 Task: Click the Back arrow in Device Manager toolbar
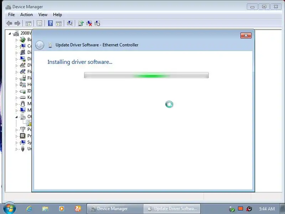[9, 23]
